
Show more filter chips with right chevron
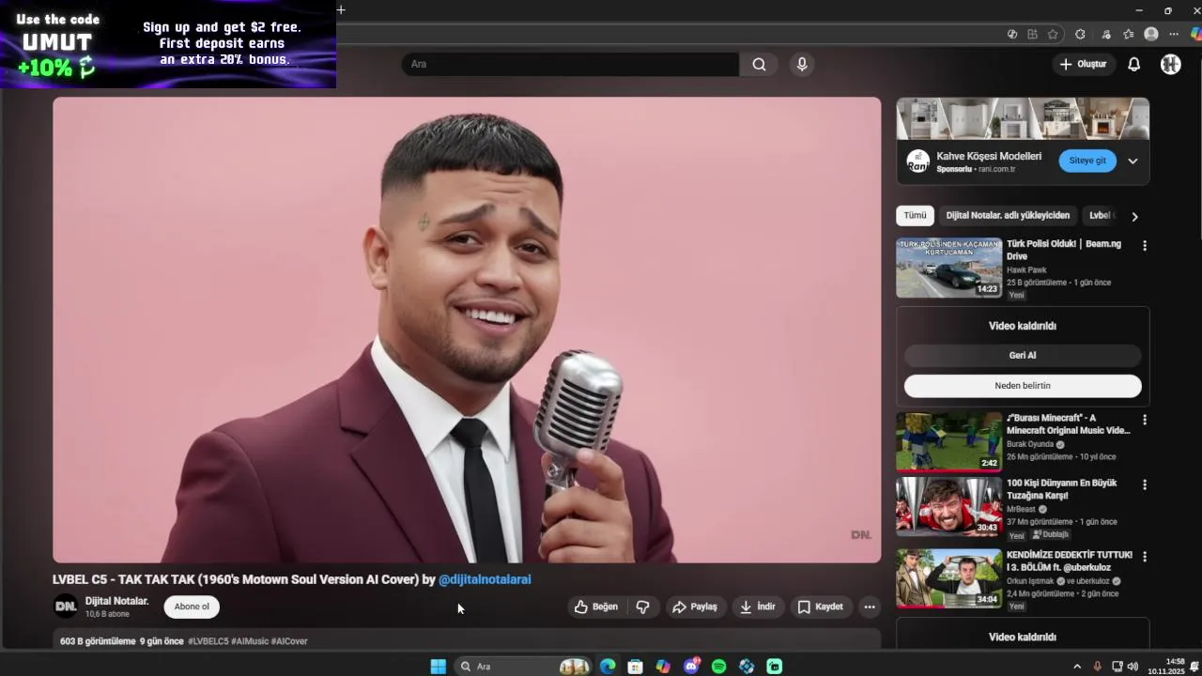click(1134, 217)
